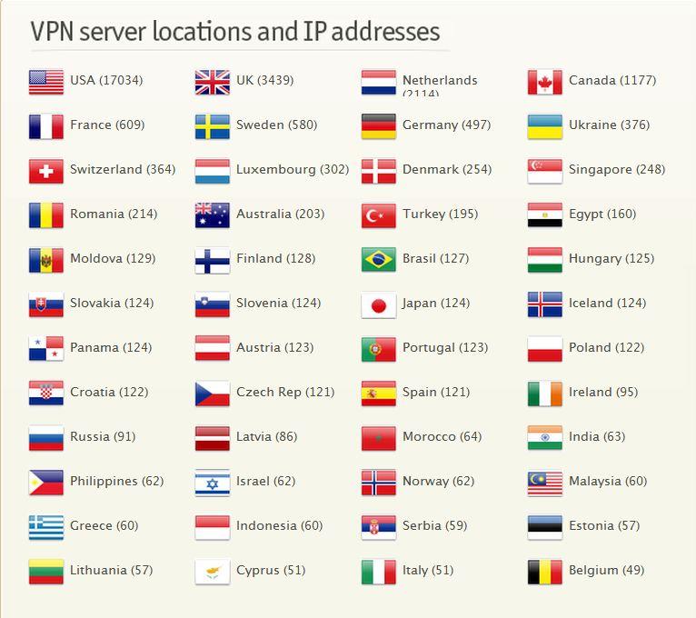This screenshot has width=696, height=618.
Task: Click the Canada flag icon
Action: pyautogui.click(x=545, y=82)
